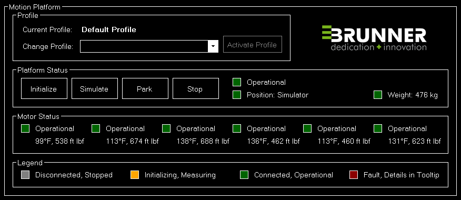Click the motor indicator showing 131°F

pyautogui.click(x=378, y=128)
